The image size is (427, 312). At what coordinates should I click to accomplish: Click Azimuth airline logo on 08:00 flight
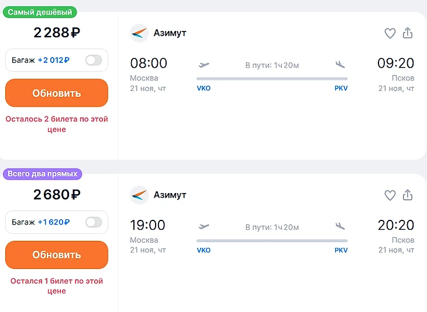pos(139,33)
